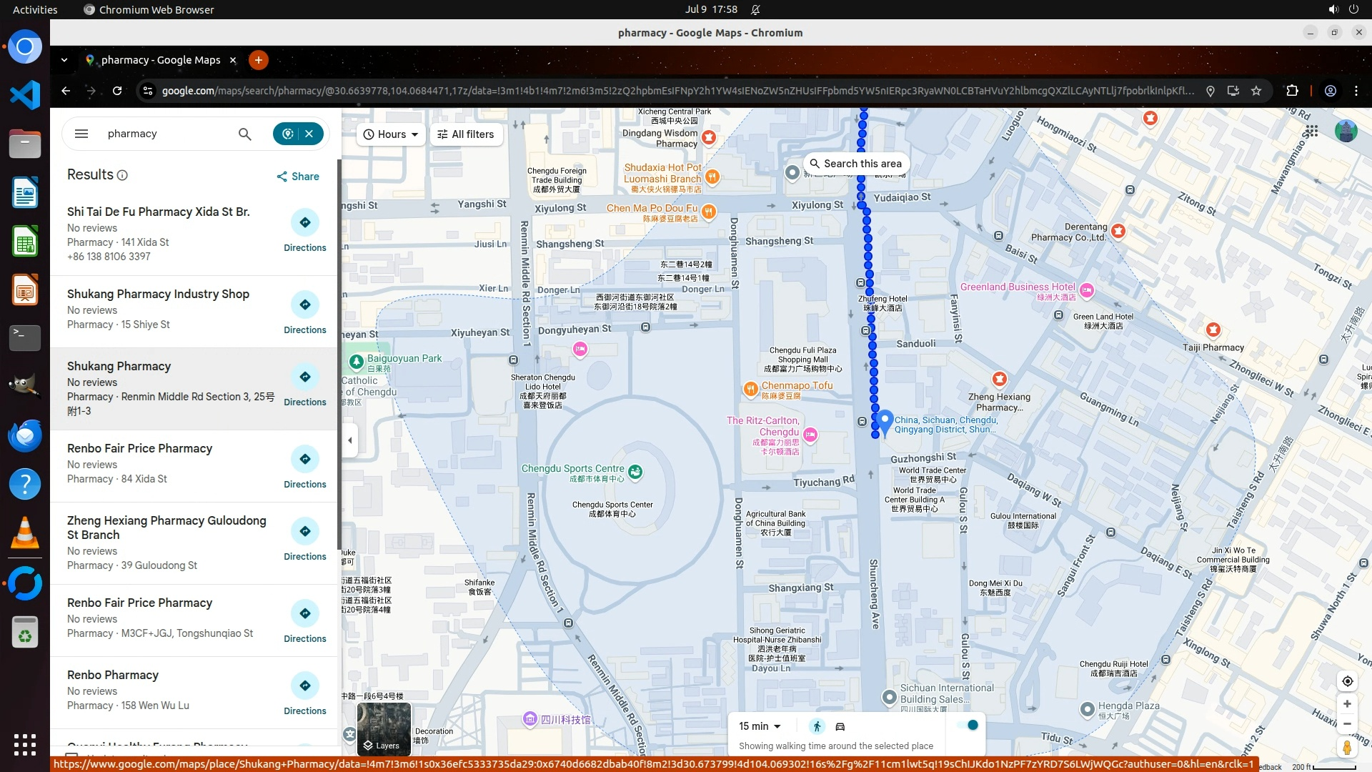Click the search magnifier icon
Viewport: 1372px width, 772px height.
[x=244, y=134]
